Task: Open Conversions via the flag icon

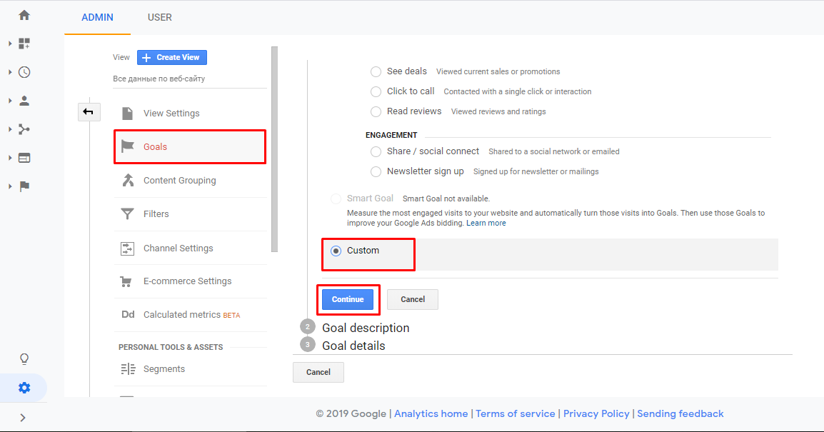Action: 24,186
